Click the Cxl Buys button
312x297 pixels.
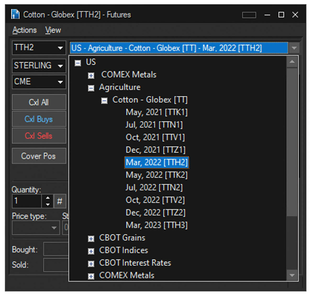pyautogui.click(x=39, y=119)
